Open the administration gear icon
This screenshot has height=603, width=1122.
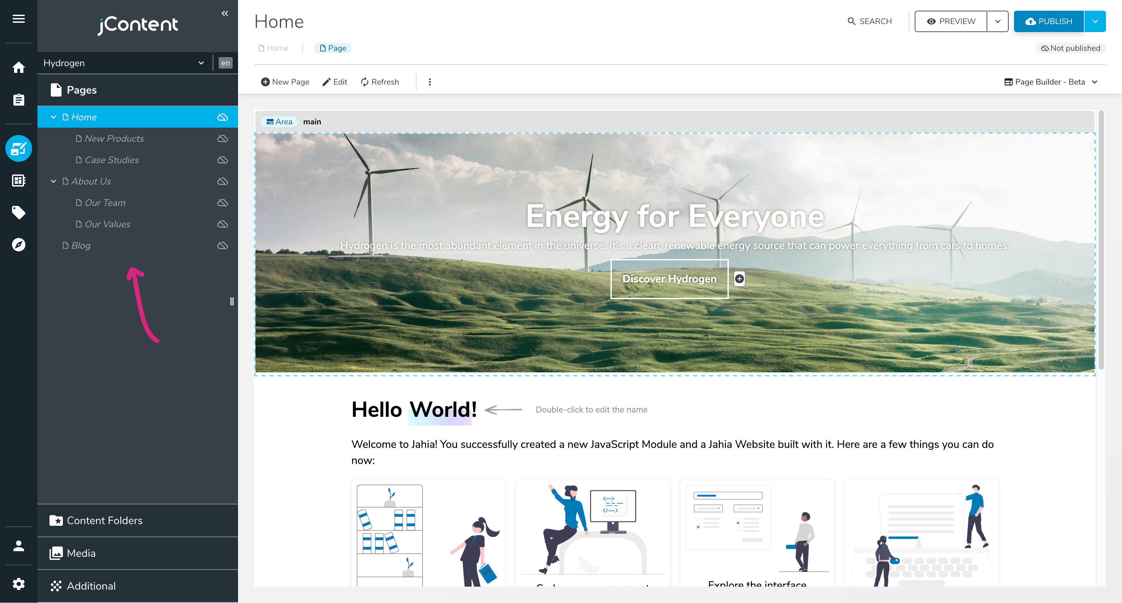coord(18,584)
